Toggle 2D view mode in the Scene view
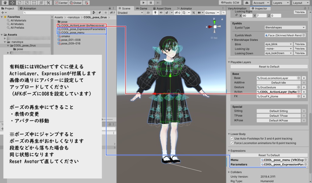 (x=148, y=12)
